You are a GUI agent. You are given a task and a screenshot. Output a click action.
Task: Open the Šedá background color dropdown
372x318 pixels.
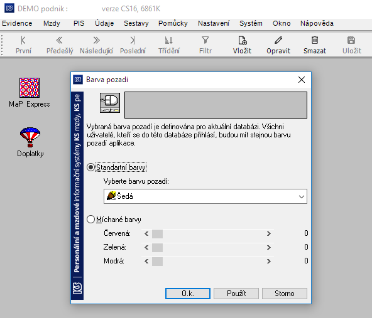click(x=205, y=196)
